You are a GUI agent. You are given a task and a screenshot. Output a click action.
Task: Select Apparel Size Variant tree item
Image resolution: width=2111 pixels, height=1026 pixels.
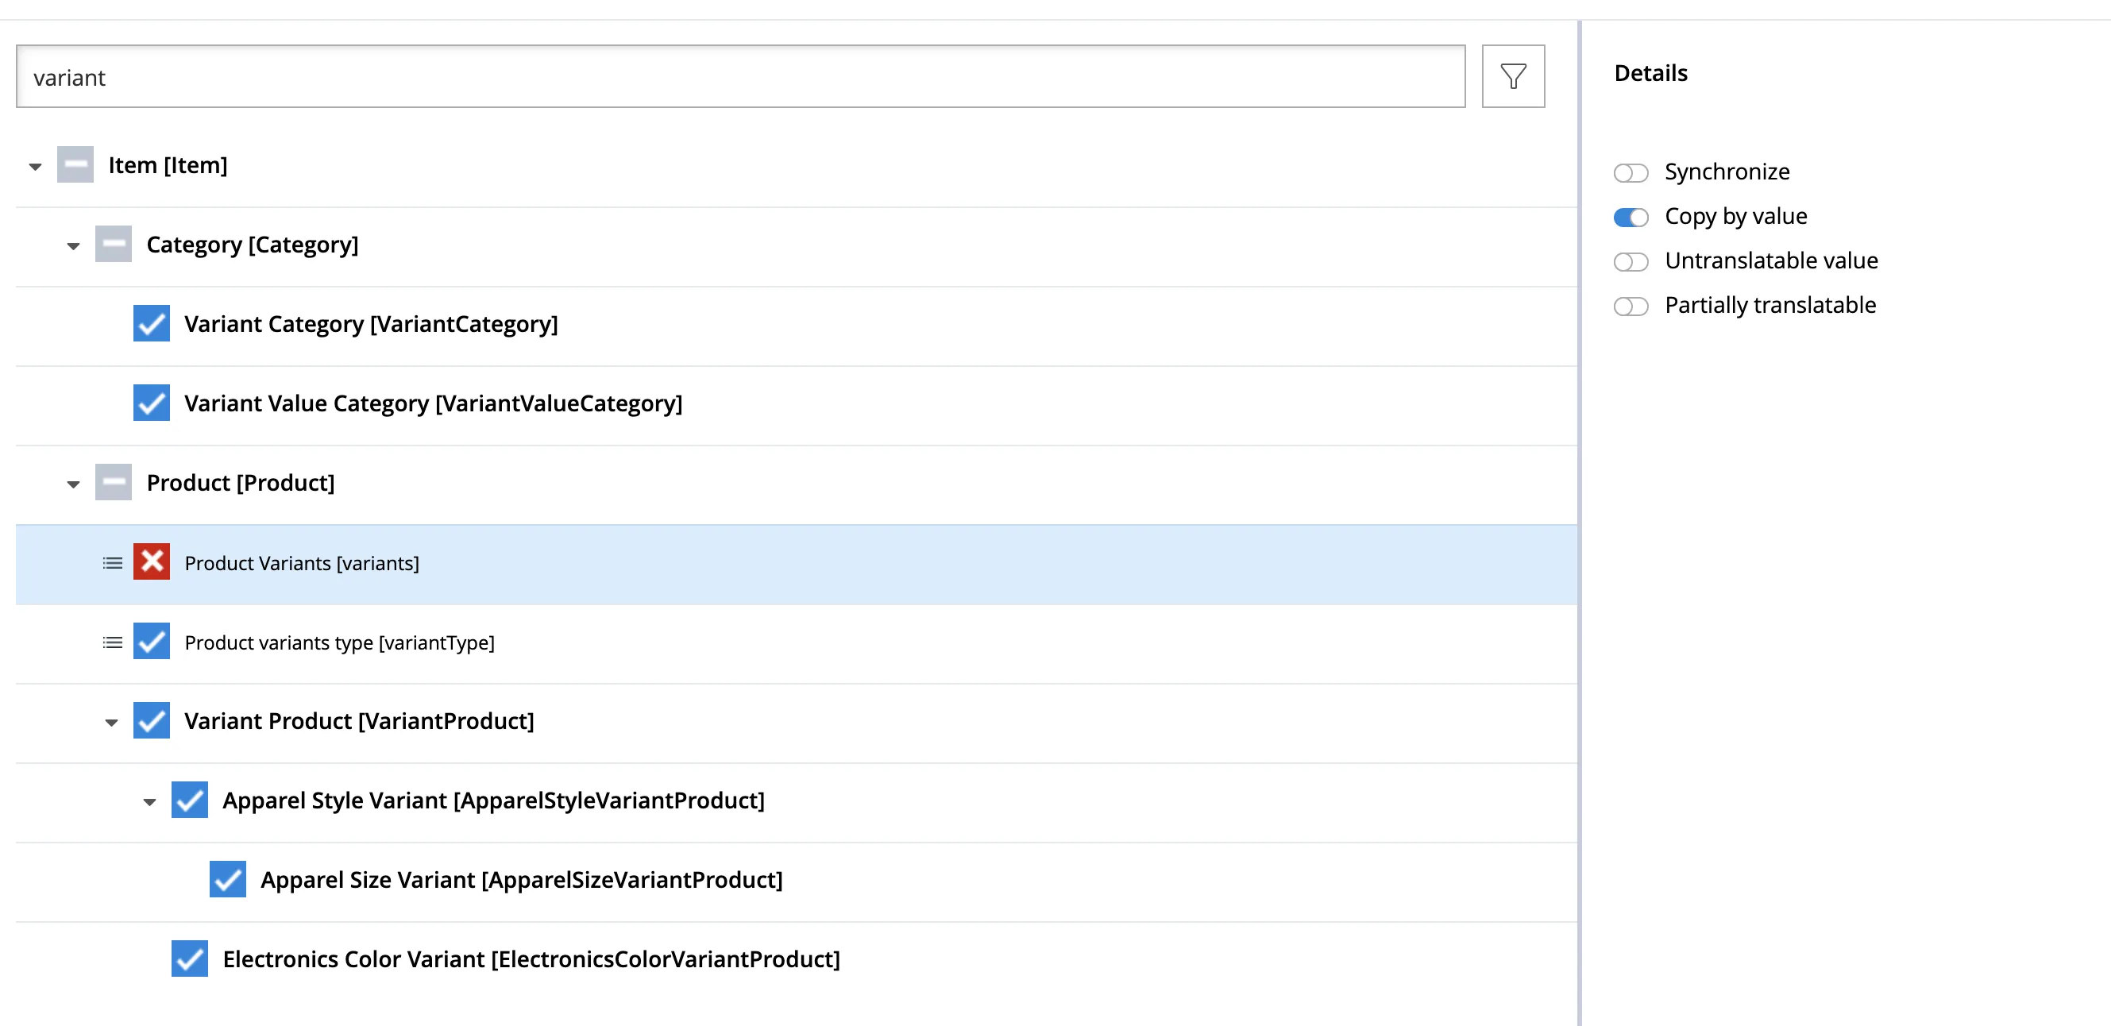click(x=521, y=879)
